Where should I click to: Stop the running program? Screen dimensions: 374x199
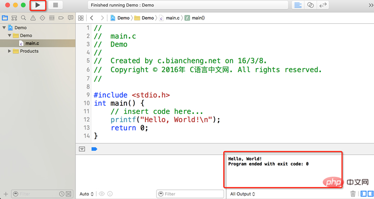55,5
